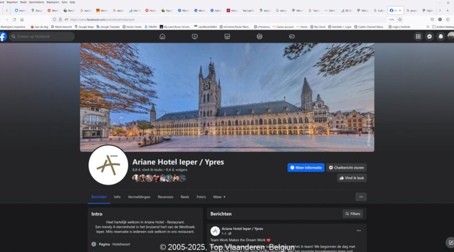Open the Help menu
Viewport: 454px width, 252px height.
73,2
